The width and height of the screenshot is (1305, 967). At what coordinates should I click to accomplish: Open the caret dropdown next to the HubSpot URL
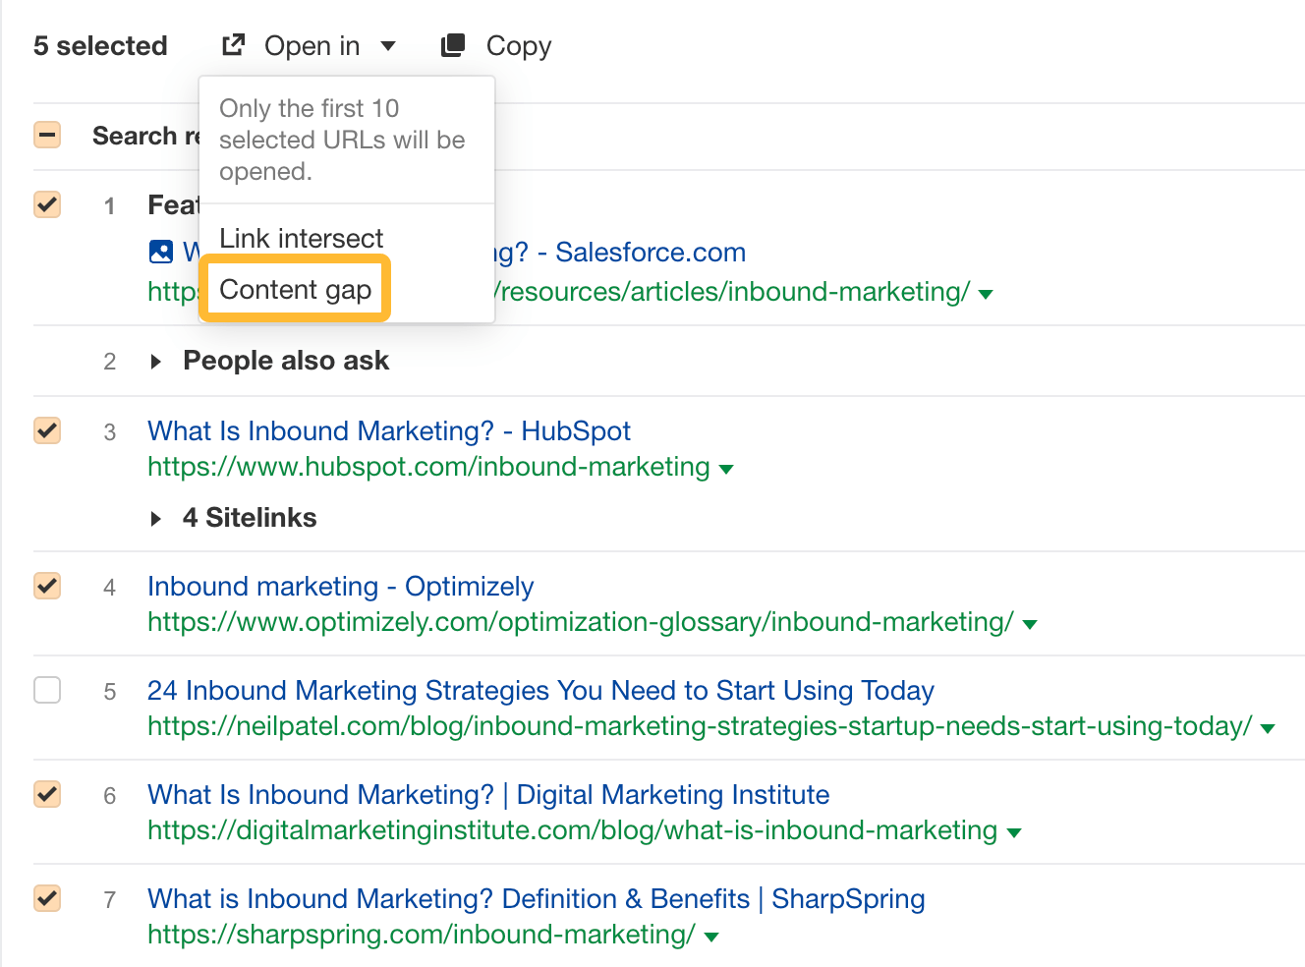tap(727, 469)
